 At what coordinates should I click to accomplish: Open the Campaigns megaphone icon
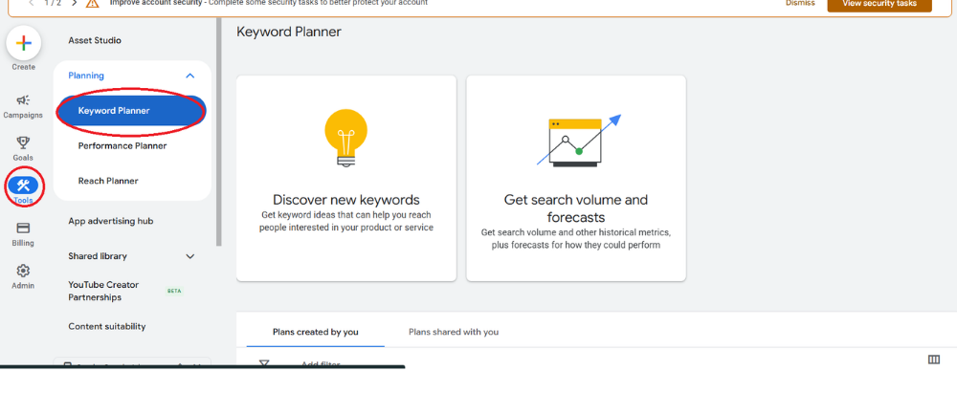pyautogui.click(x=23, y=100)
